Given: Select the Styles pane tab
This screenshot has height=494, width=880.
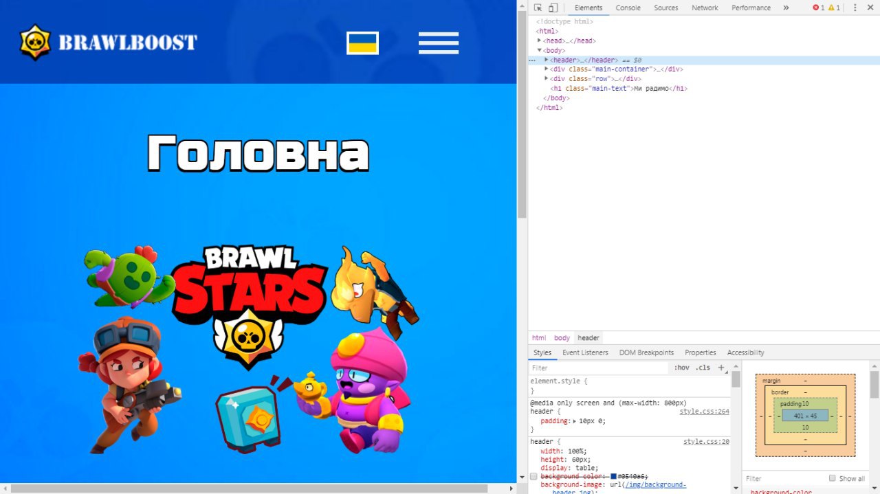Looking at the screenshot, I should (x=542, y=352).
